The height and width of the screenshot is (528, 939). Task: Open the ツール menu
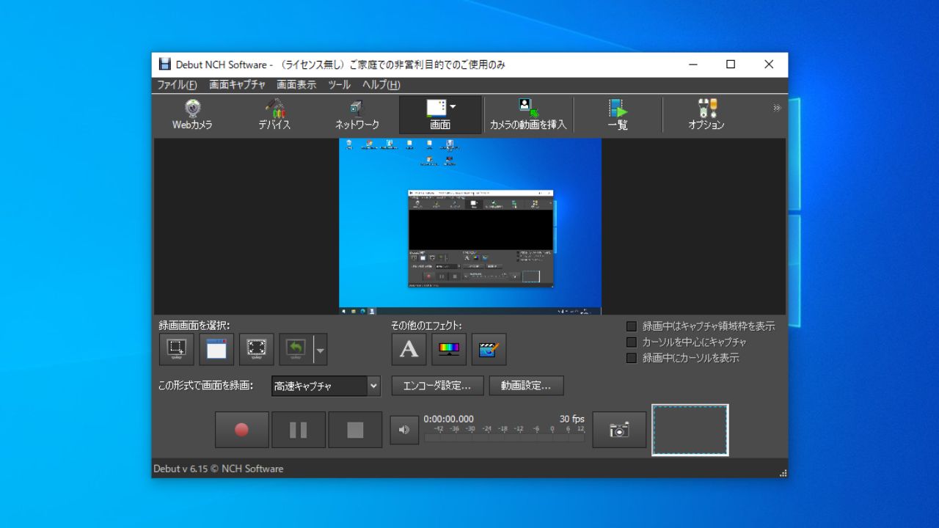pyautogui.click(x=339, y=85)
